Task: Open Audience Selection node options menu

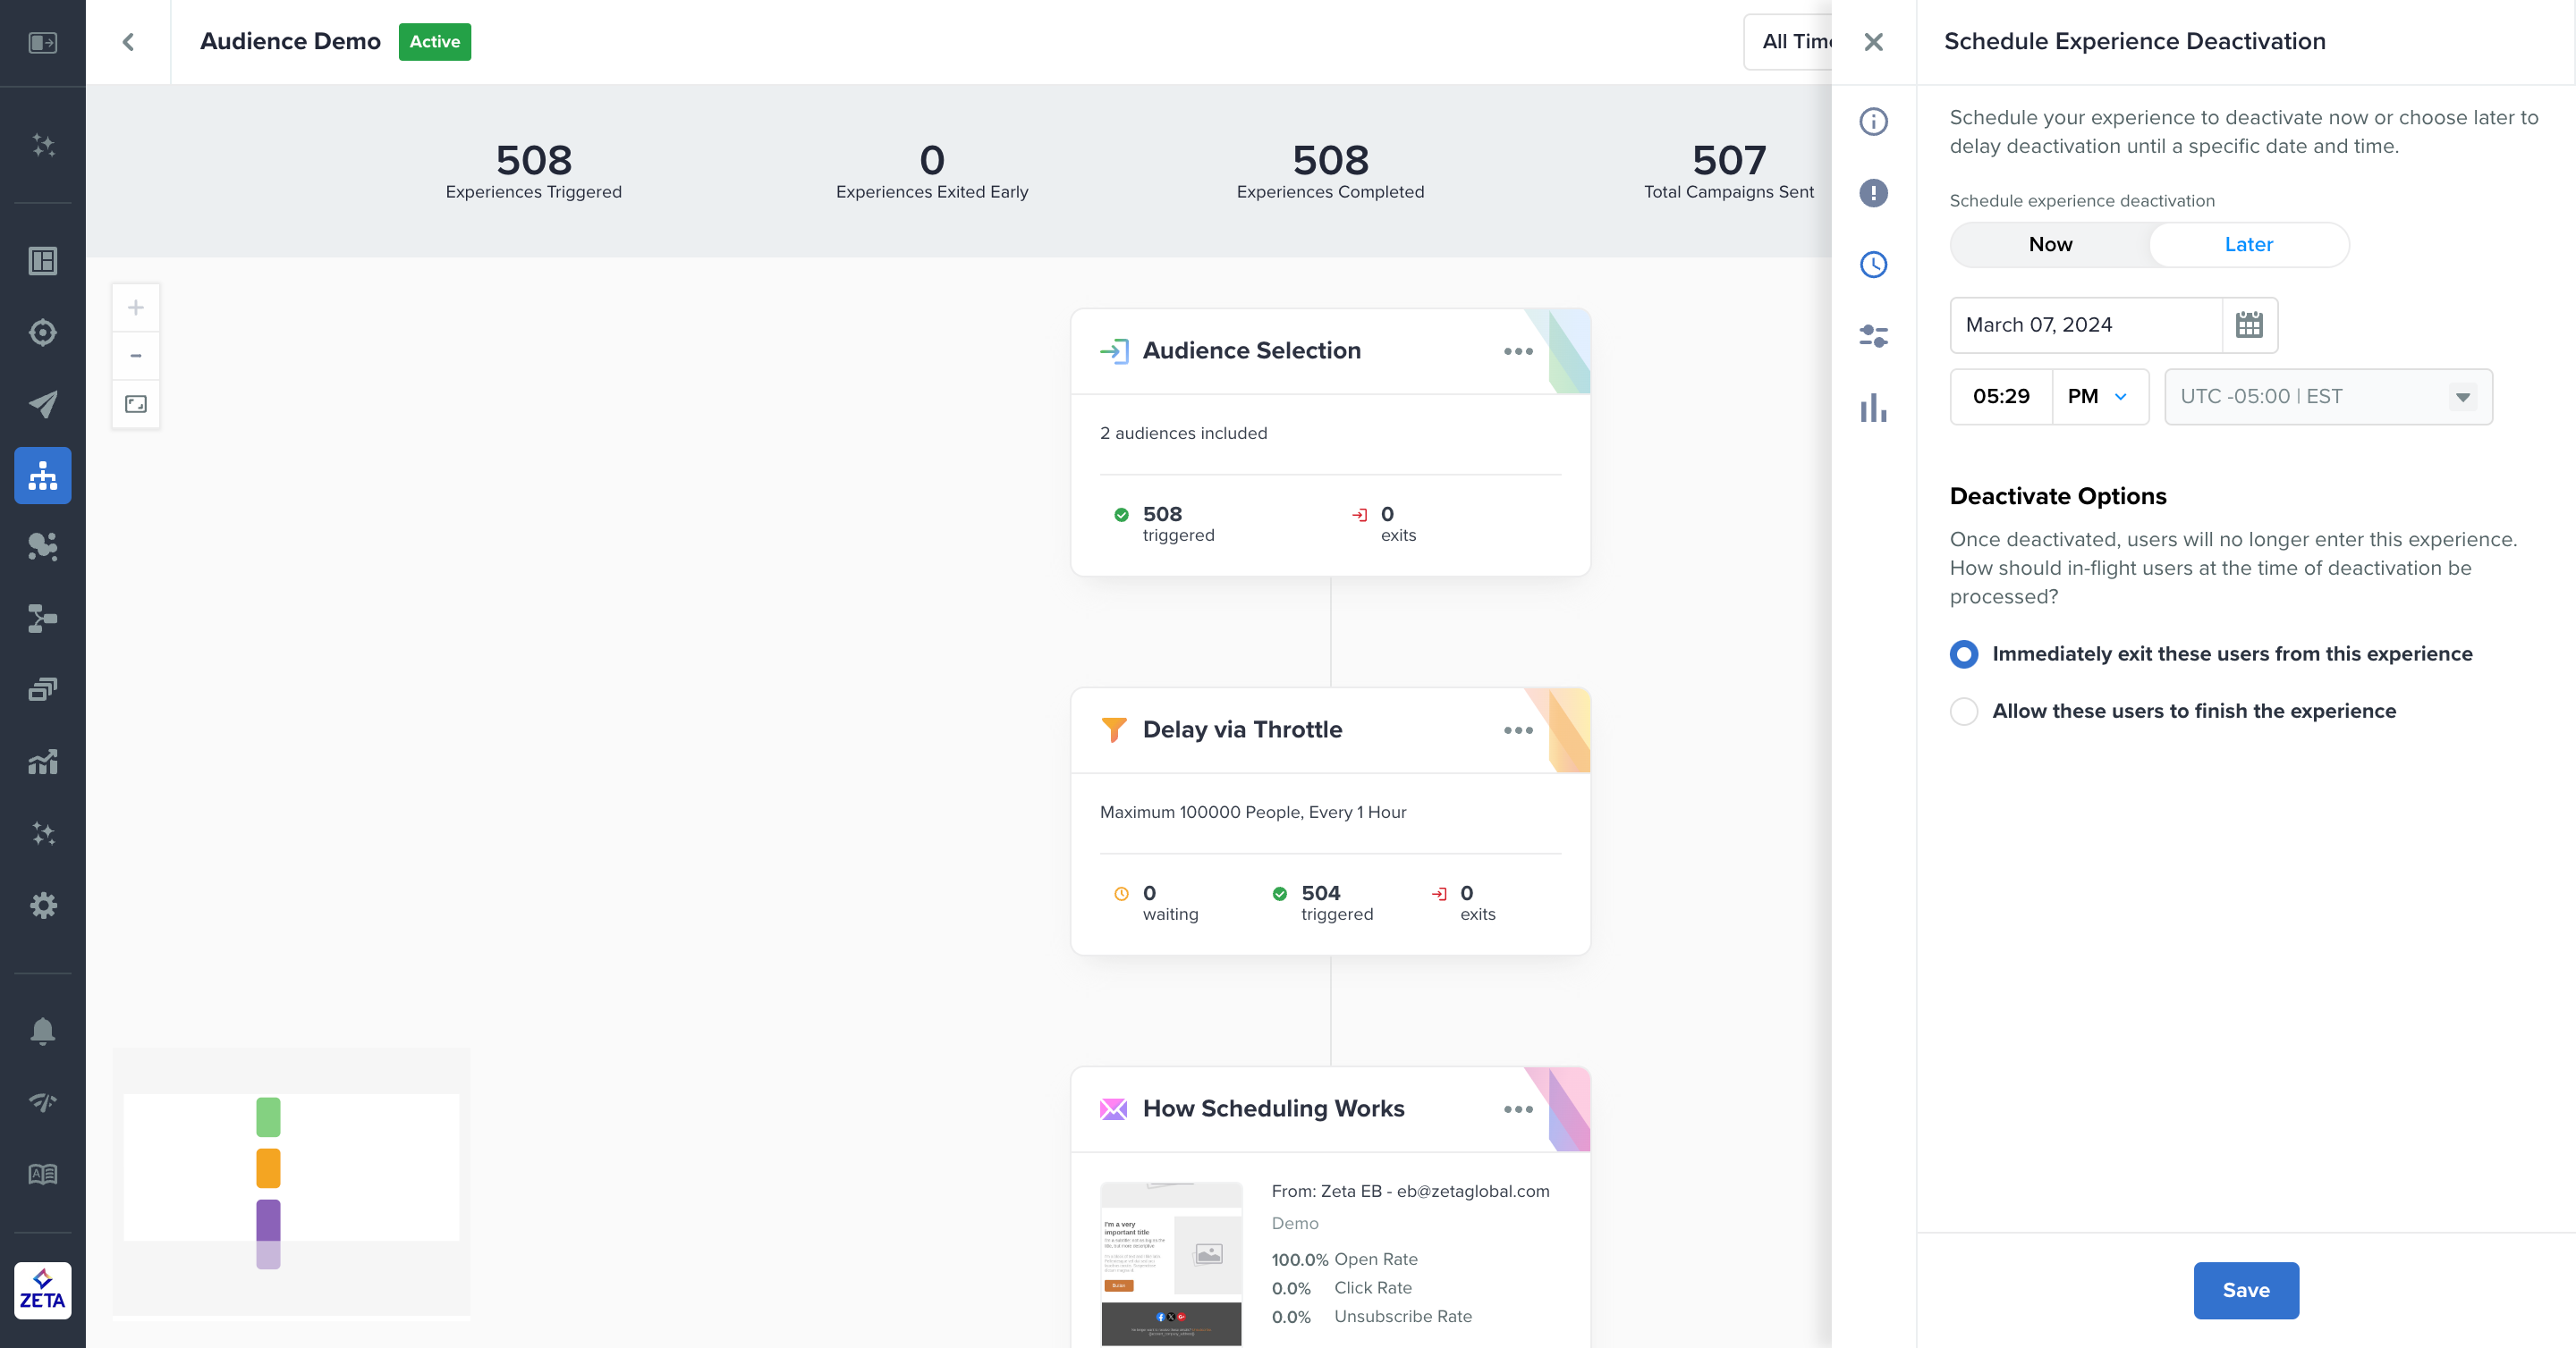Action: pos(1518,350)
